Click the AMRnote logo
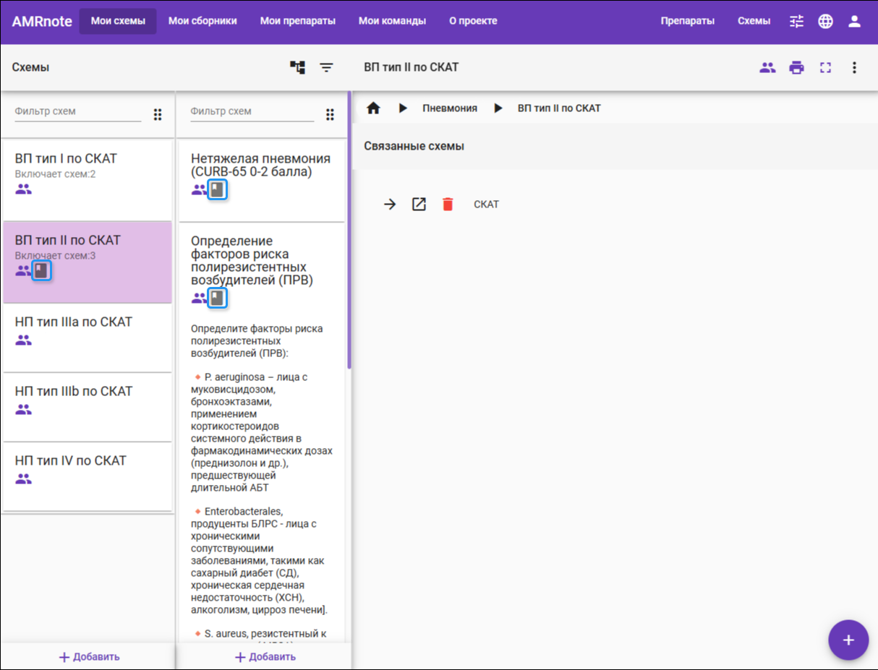878x670 pixels. point(42,21)
